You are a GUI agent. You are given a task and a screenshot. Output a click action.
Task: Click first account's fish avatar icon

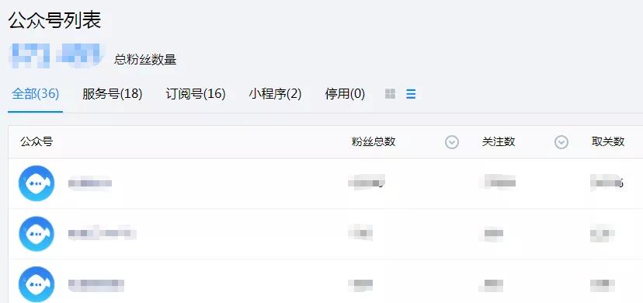(x=36, y=183)
